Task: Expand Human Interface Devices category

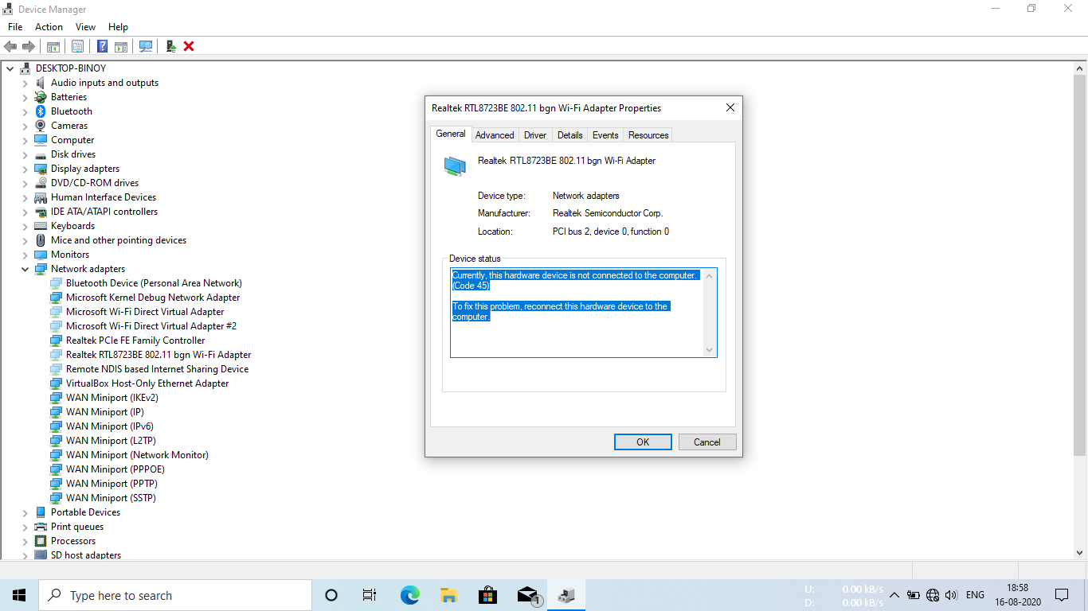Action: (x=25, y=197)
